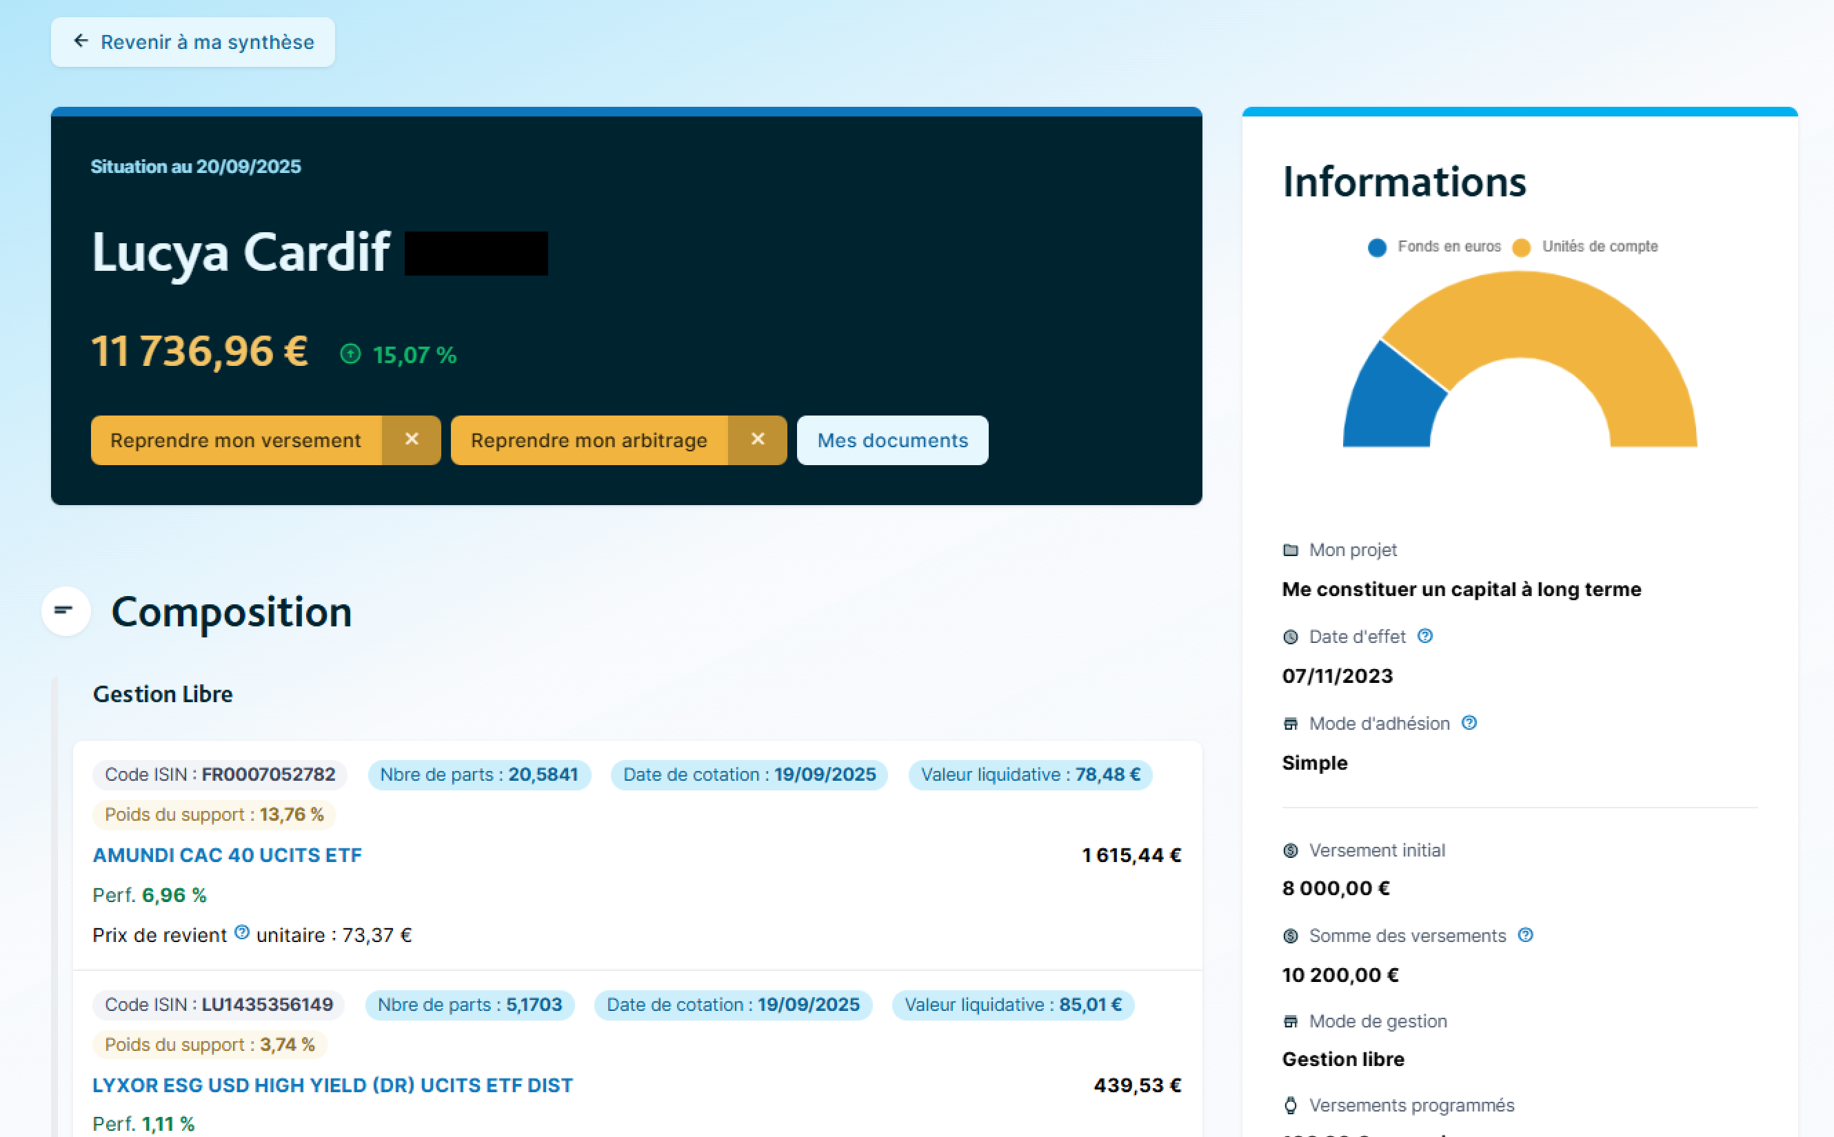Cancel the Reprendre mon arbitrage action
1834x1137 pixels.
(758, 440)
